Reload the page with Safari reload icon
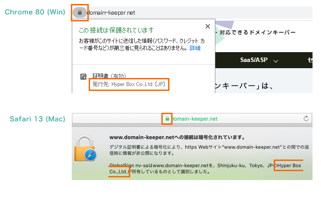This screenshot has width=321, height=197. (x=306, y=119)
